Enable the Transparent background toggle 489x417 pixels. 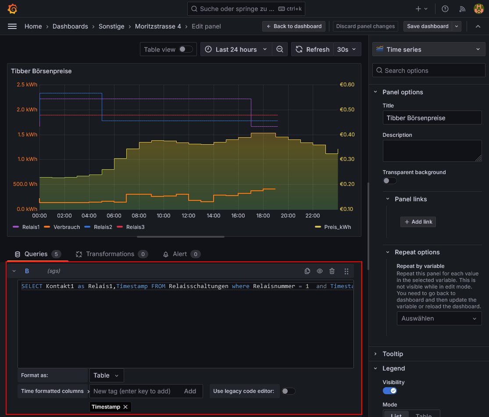389,181
